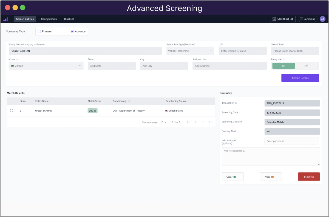Click the bar chart logo icon
The image size is (329, 217).
click(x=5, y=19)
